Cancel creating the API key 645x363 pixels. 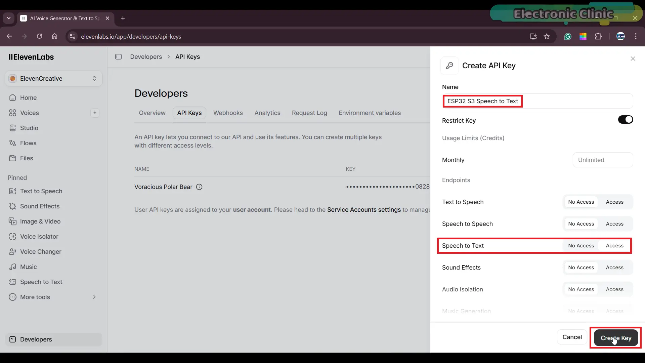click(572, 337)
